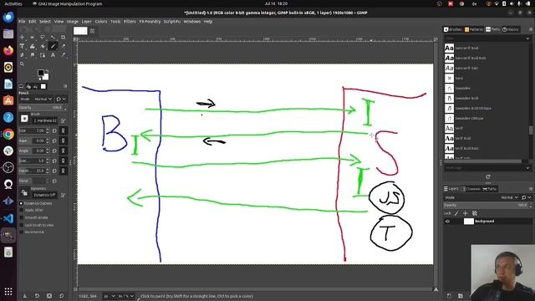Enable Apply Jitter checkbox
Image resolution: width=535 pixels, height=301 pixels.
pyautogui.click(x=21, y=210)
